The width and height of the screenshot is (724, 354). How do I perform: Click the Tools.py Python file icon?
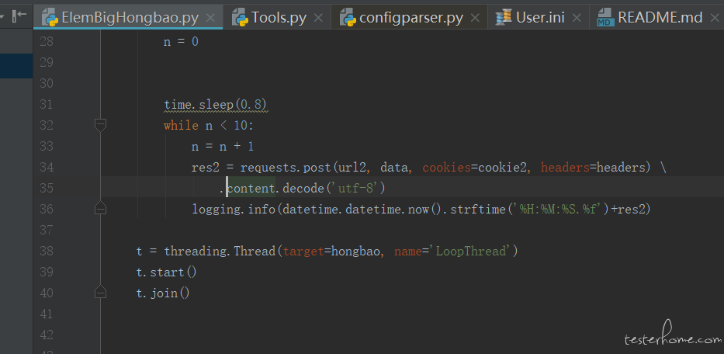tap(240, 18)
